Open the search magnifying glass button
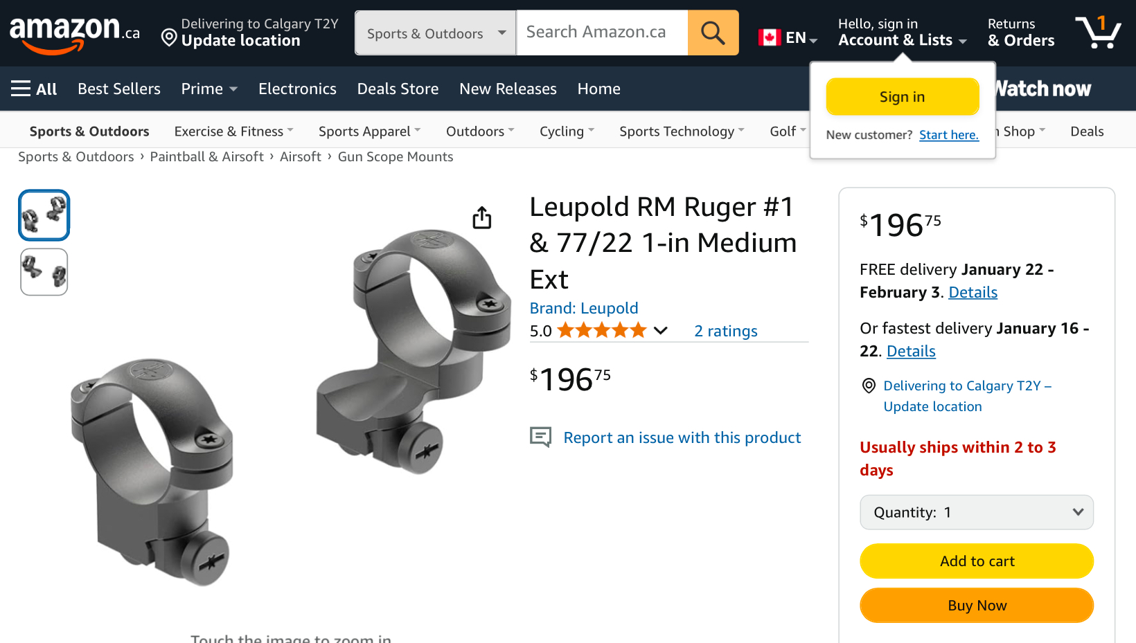 [713, 32]
